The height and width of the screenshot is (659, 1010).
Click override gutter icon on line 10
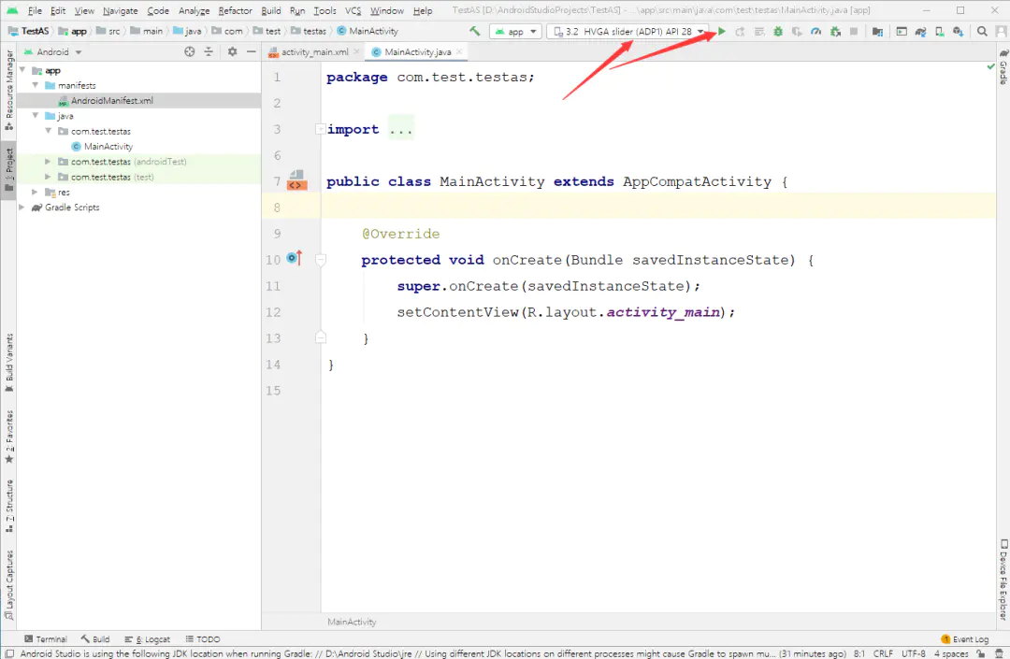tap(295, 257)
